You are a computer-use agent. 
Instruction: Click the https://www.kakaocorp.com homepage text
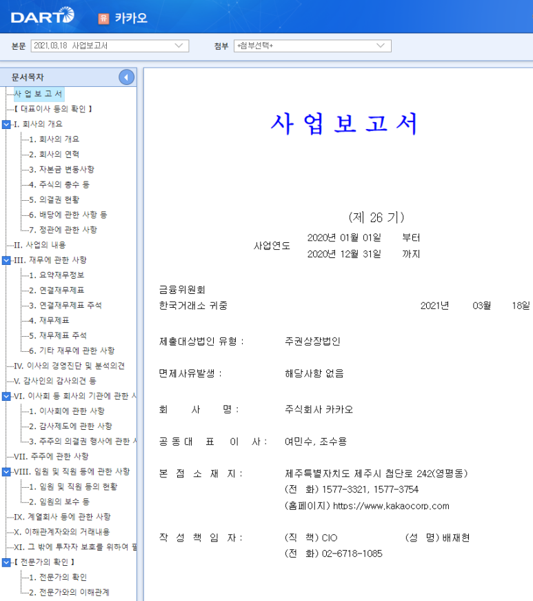pyautogui.click(x=391, y=506)
